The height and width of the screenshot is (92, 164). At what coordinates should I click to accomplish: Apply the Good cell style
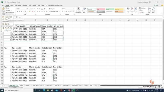point(110,9)
